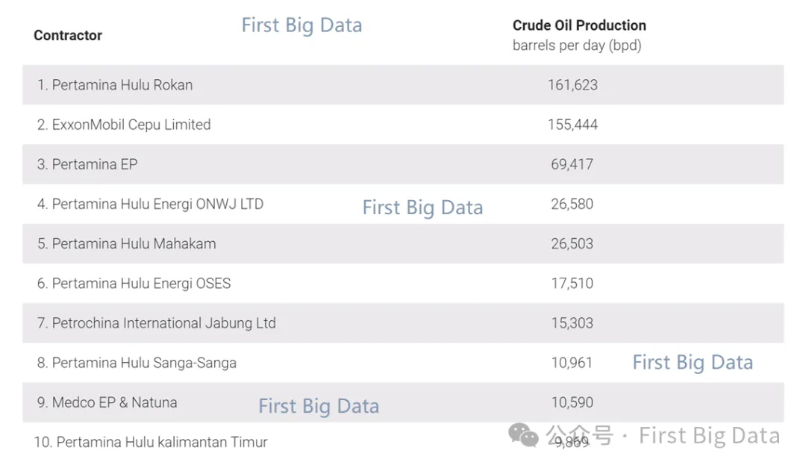Screen dimensions: 806x468
Task: Click the barrels per day (bpd) subtitle
Action: (577, 46)
